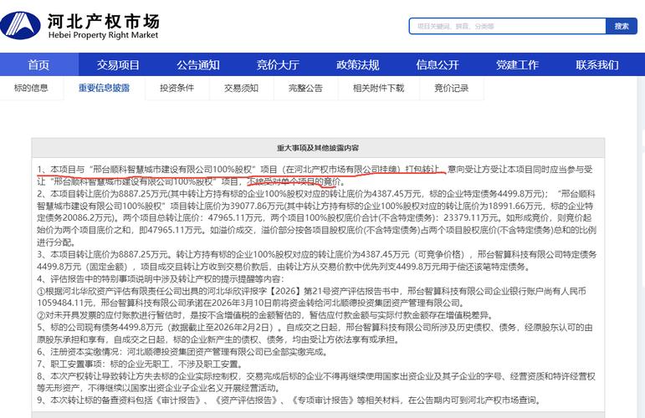Open the 交易须知 tab
This screenshot has height=418, width=645.
(242, 88)
